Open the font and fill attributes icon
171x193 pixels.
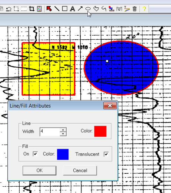[x=111, y=9]
